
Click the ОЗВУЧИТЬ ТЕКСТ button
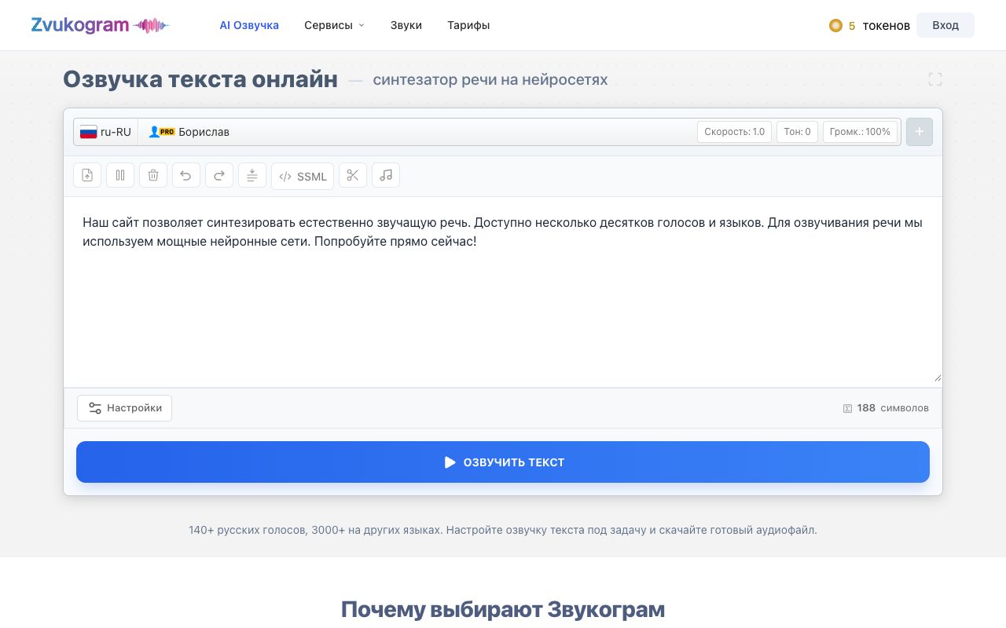pyautogui.click(x=503, y=462)
